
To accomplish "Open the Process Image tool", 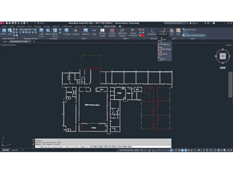I will pos(102,32).
